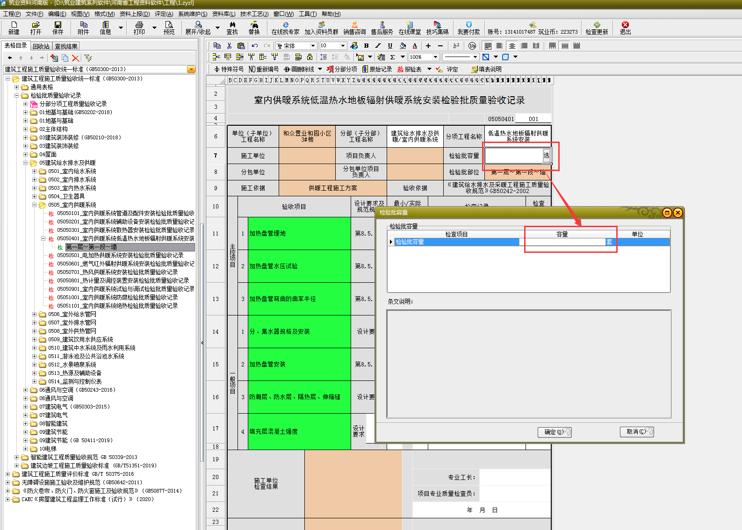Viewport: 742px width, 530px height.
Task: Expand the 04屋面 tree node
Action: click(26, 155)
